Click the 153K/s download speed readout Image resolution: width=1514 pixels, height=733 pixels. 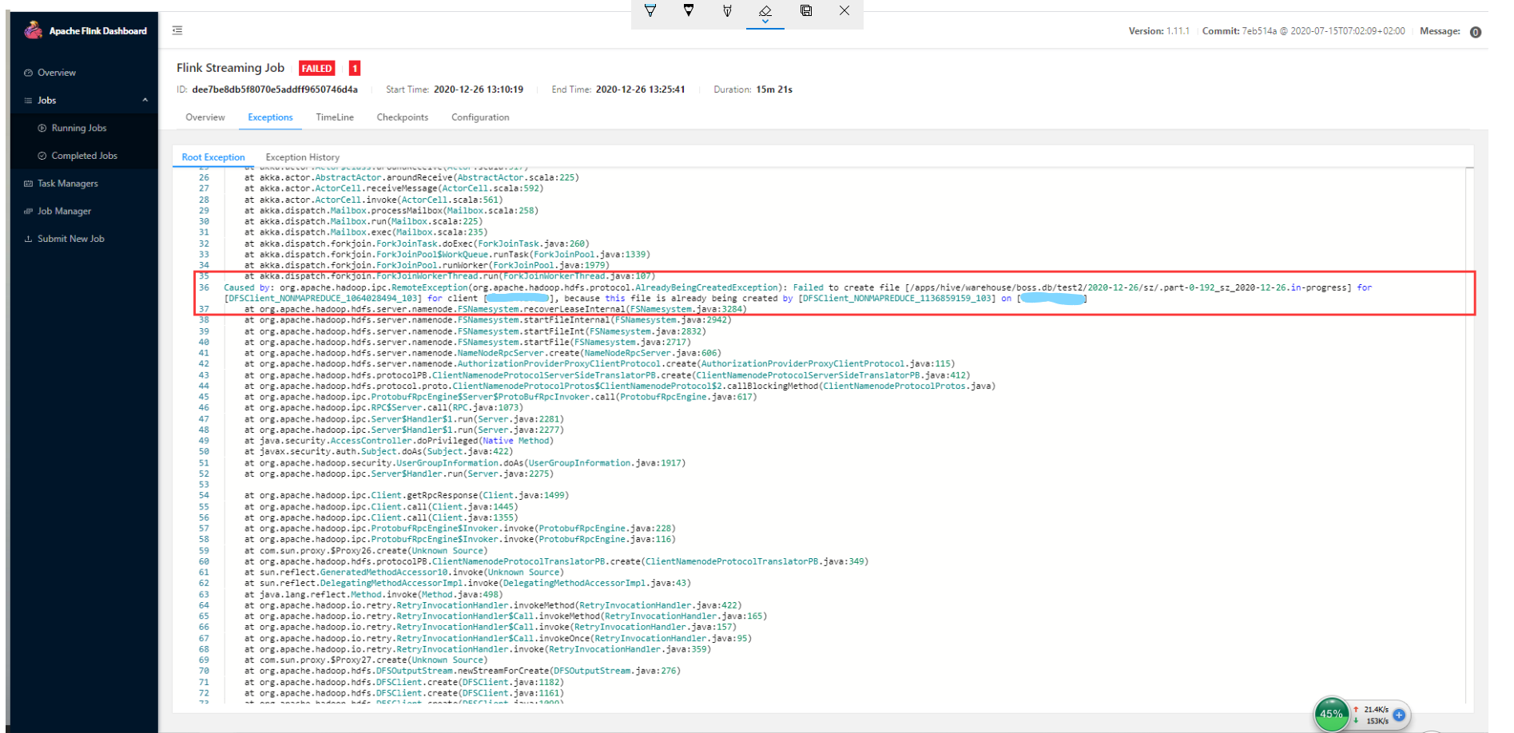point(1377,721)
